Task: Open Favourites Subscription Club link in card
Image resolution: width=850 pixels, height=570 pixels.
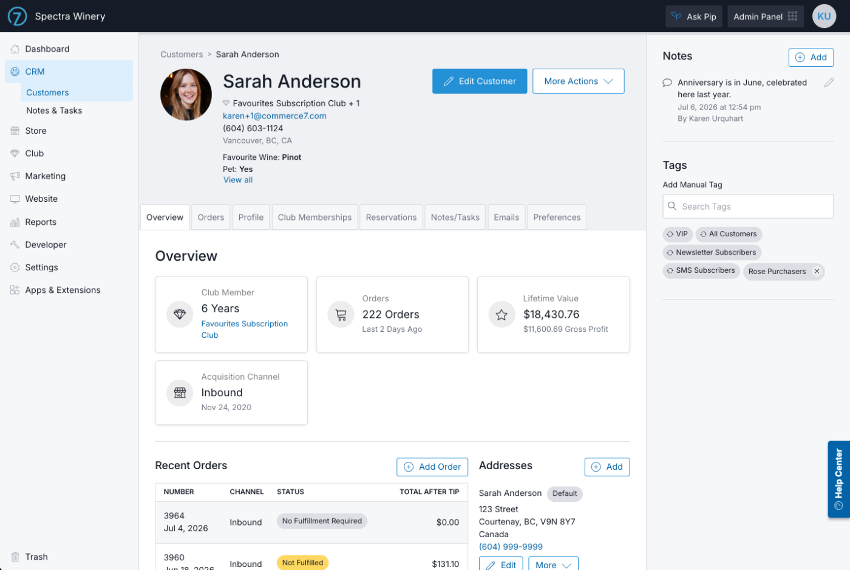Action: coord(245,329)
